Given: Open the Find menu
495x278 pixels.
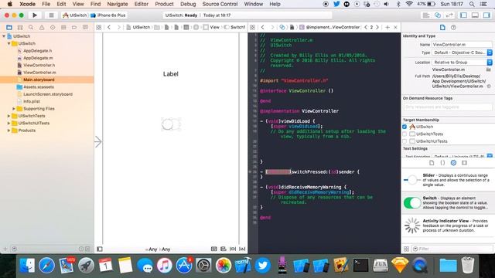Looking at the screenshot, I should (x=95, y=4).
